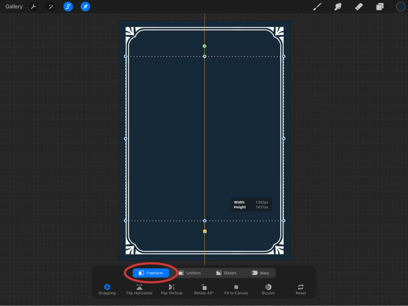Select the Eraser tool
Image resolution: width=408 pixels, height=306 pixels.
tap(359, 7)
